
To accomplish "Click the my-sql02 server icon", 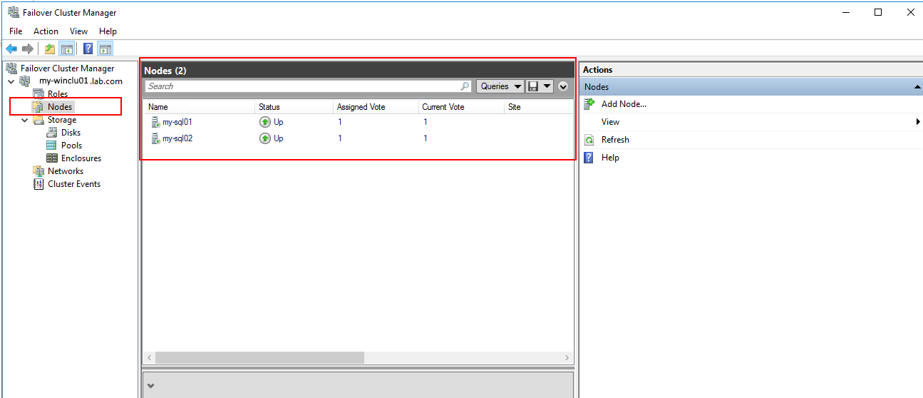I will [x=155, y=138].
